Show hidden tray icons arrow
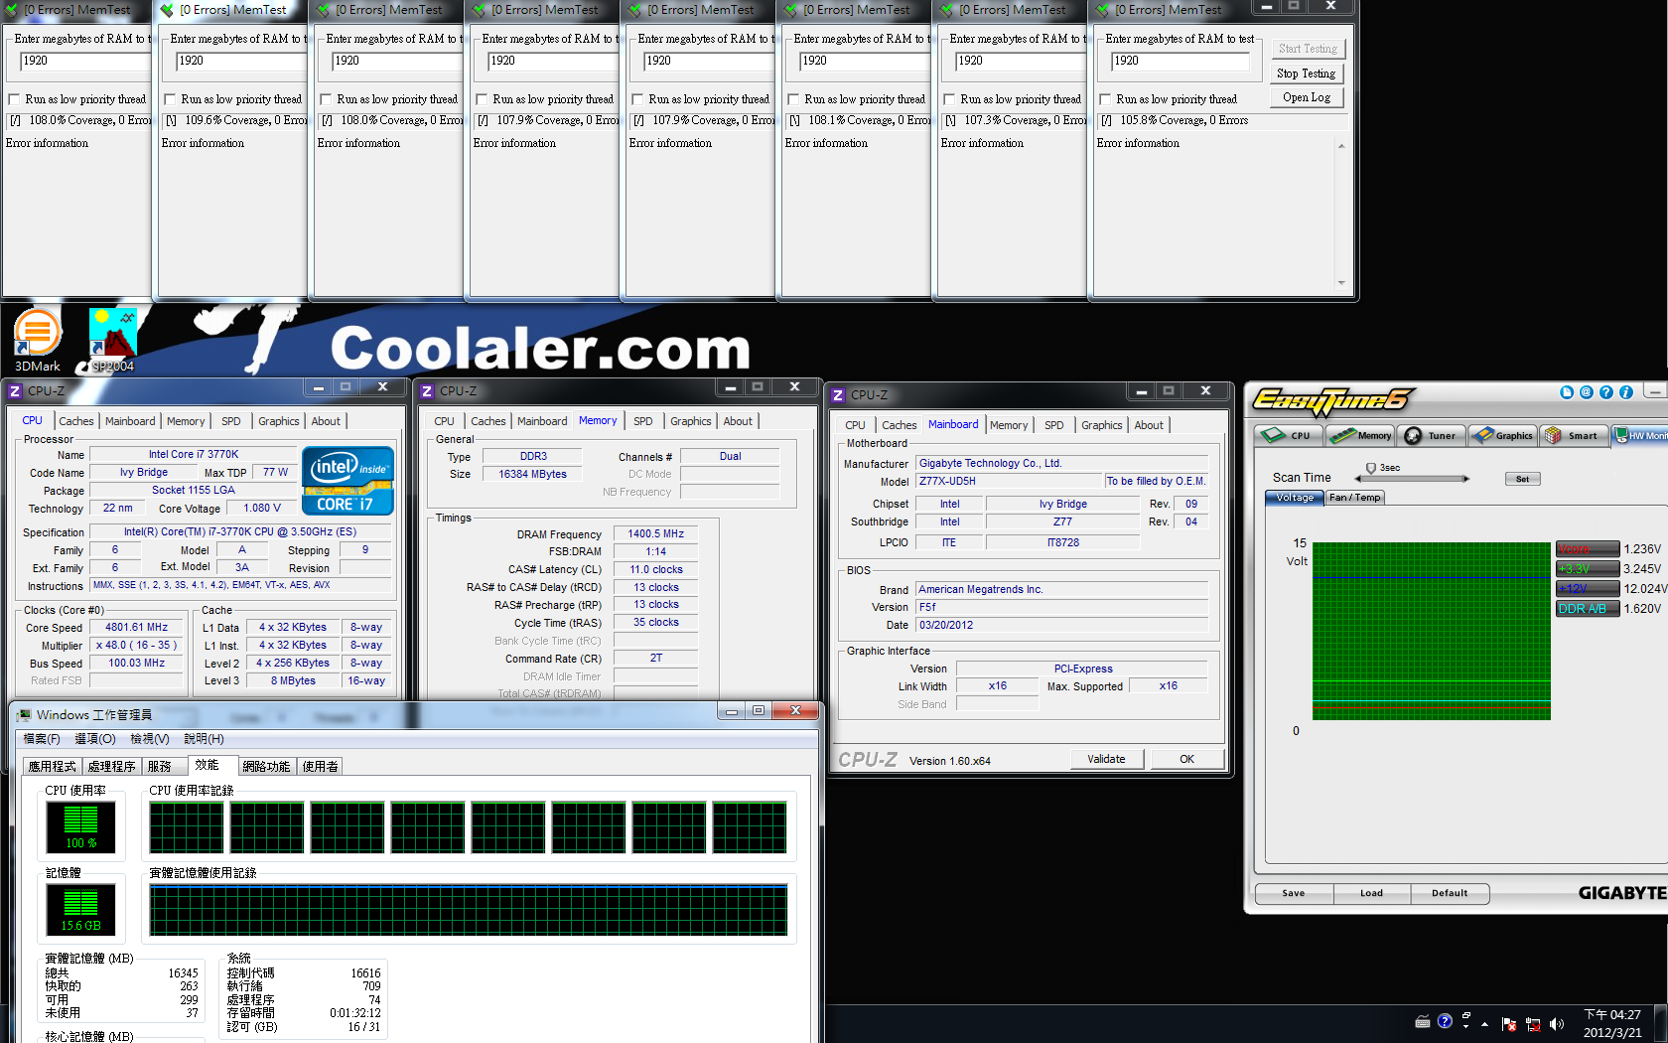 tap(1485, 1023)
